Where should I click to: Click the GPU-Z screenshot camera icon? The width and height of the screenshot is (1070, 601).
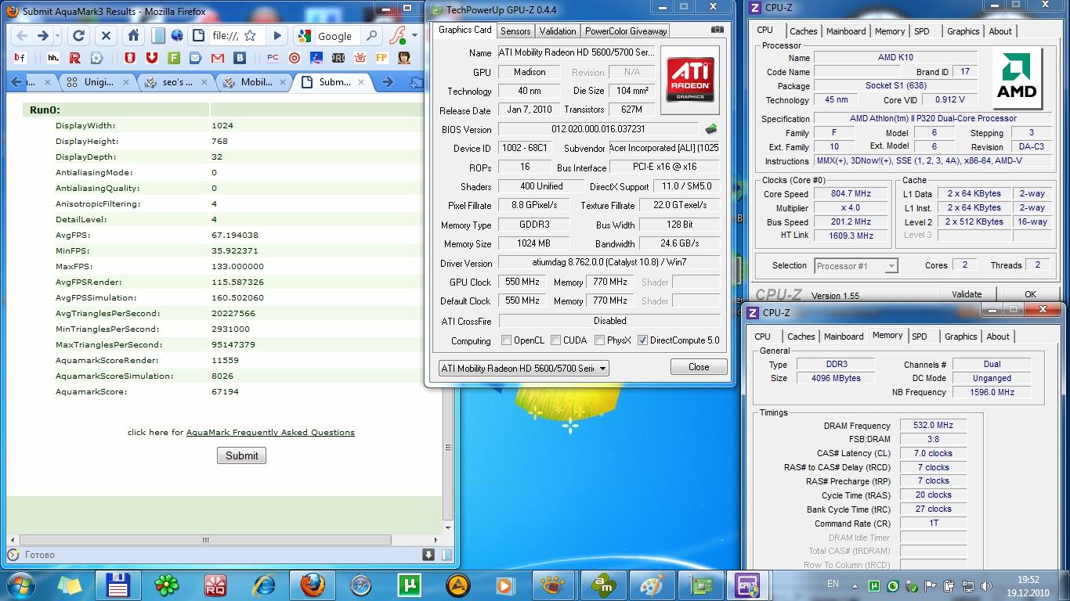717,31
